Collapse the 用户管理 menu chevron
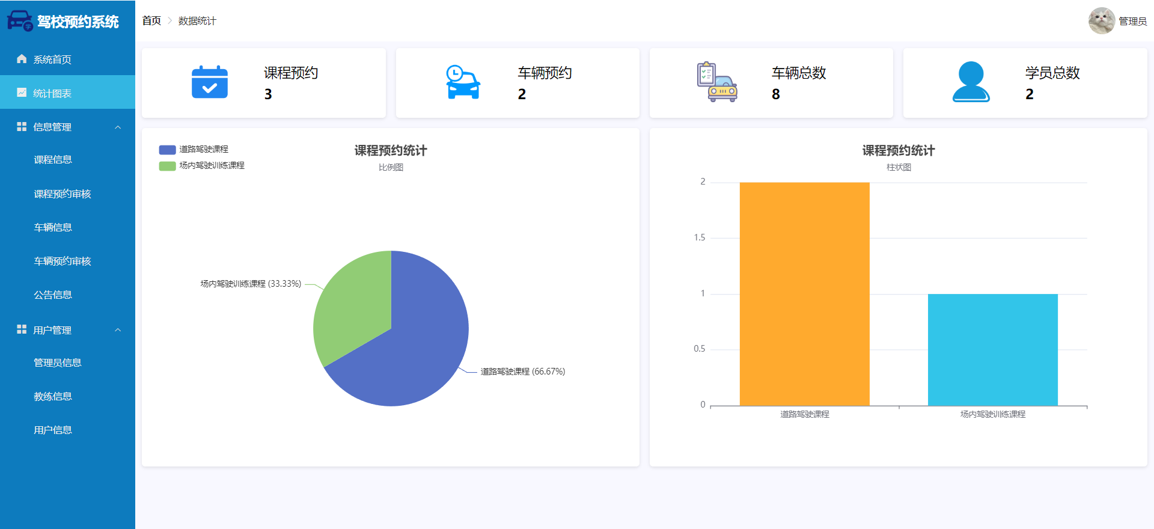 (118, 330)
